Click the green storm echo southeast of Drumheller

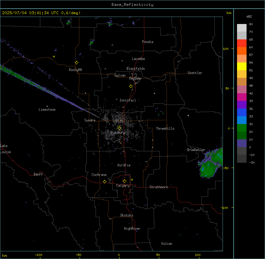point(209,166)
